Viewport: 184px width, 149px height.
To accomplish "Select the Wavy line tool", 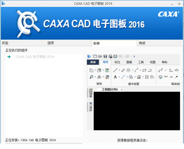I will coord(166,77).
